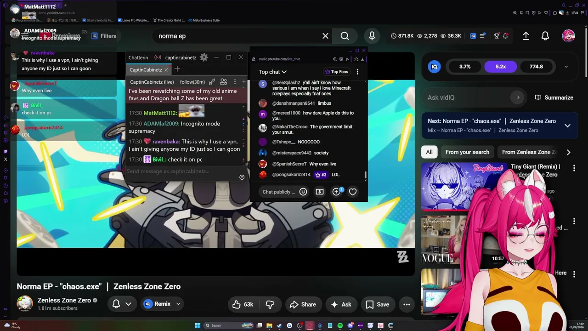The image size is (588, 331).
Task: Open the weather widget on the taskbar
Action: tap(12, 325)
